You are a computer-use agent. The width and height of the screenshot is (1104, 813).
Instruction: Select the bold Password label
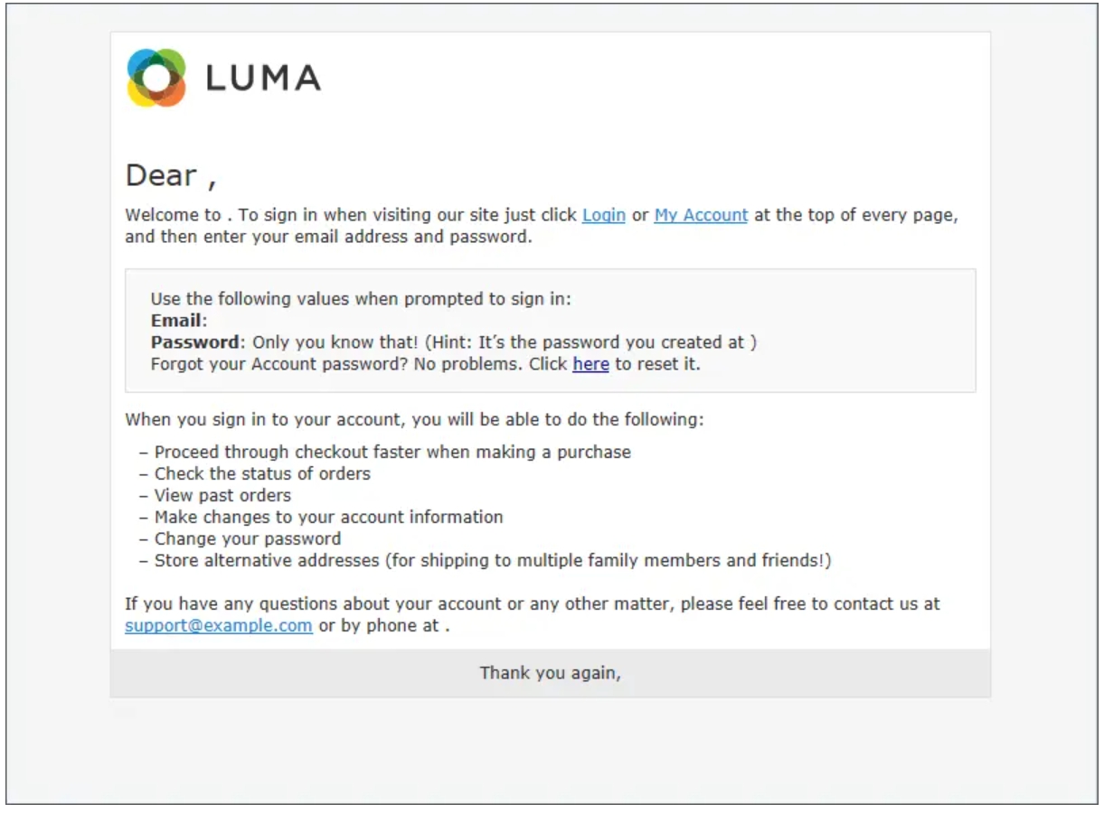[195, 343]
